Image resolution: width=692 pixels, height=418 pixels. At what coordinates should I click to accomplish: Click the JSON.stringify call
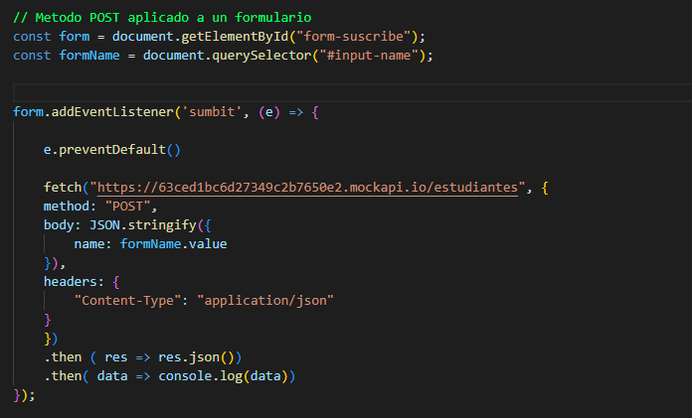click(142, 225)
